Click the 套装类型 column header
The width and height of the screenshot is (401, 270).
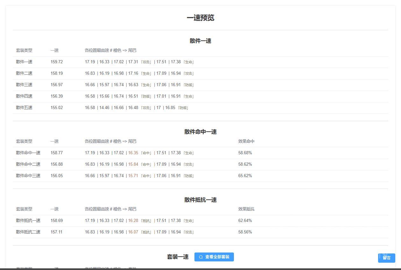tap(24, 50)
